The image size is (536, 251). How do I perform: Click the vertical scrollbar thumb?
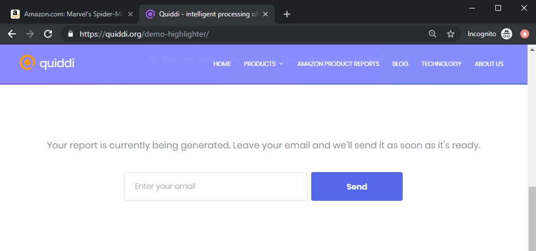tap(532, 218)
